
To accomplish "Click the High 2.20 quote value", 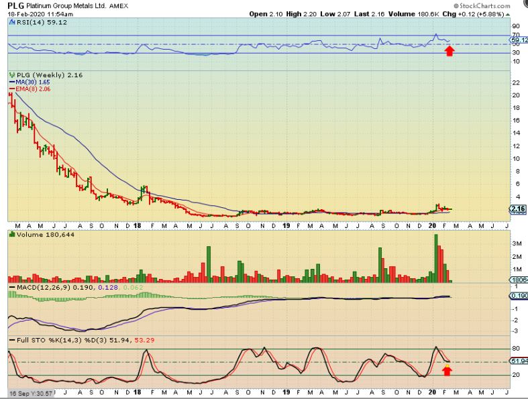I will [x=301, y=14].
